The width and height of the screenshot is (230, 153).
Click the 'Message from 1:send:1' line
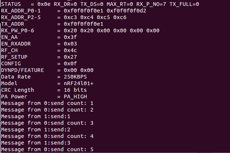click(x=35, y=117)
